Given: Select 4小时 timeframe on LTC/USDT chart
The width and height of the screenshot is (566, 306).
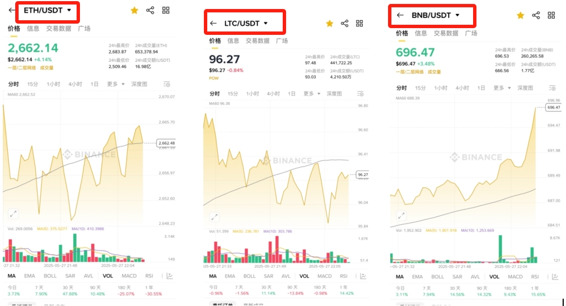Looking at the screenshot, I should point(273,94).
